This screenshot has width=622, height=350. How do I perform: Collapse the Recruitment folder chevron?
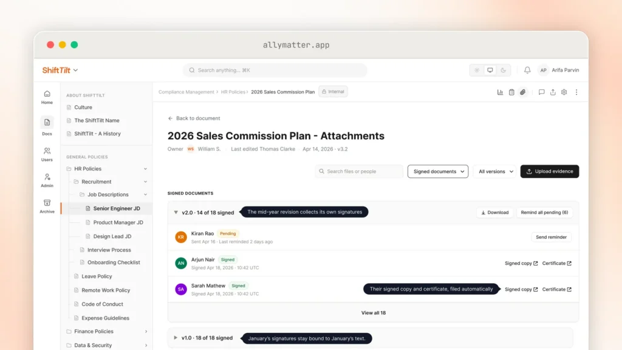(146, 182)
